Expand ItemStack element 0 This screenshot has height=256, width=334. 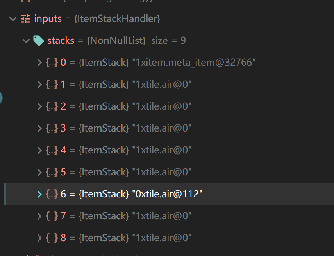(39, 62)
